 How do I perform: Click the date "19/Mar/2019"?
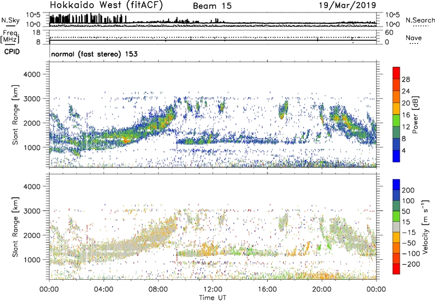click(x=347, y=5)
